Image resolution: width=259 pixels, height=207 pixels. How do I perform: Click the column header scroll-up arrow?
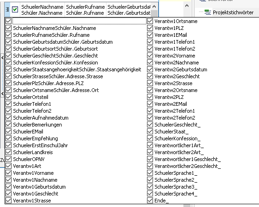pyautogui.click(x=154, y=6)
